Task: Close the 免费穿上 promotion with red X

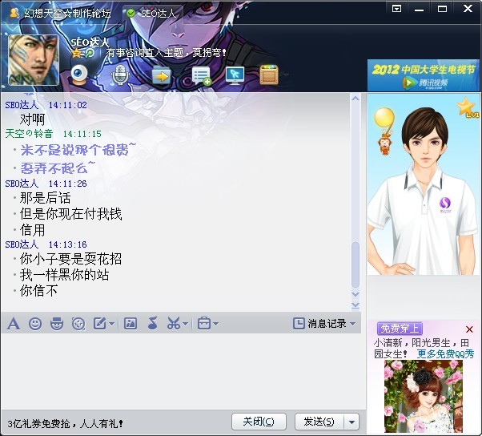Action: pyautogui.click(x=469, y=329)
